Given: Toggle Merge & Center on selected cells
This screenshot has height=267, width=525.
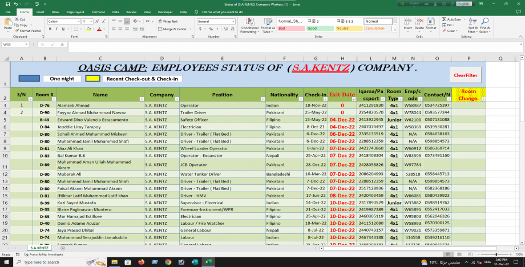Looking at the screenshot, I should point(172,29).
